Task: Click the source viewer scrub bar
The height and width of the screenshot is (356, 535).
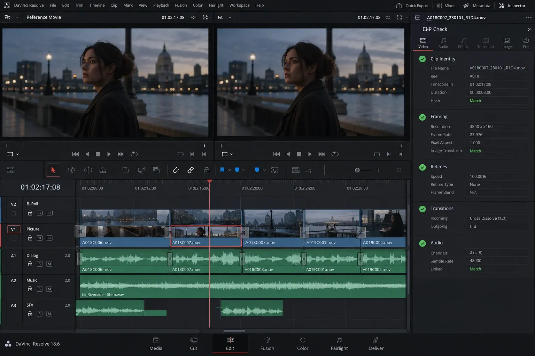Action: click(x=106, y=146)
